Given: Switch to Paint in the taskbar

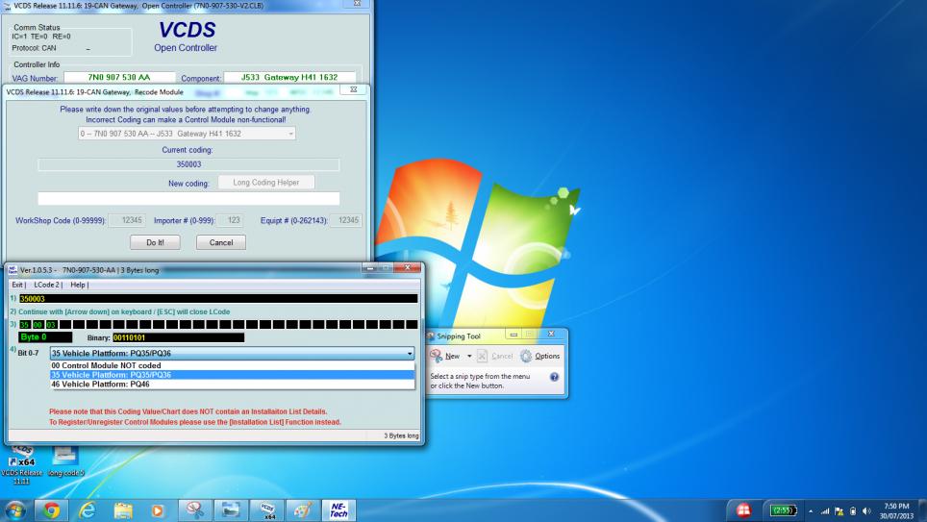Looking at the screenshot, I should point(303,510).
